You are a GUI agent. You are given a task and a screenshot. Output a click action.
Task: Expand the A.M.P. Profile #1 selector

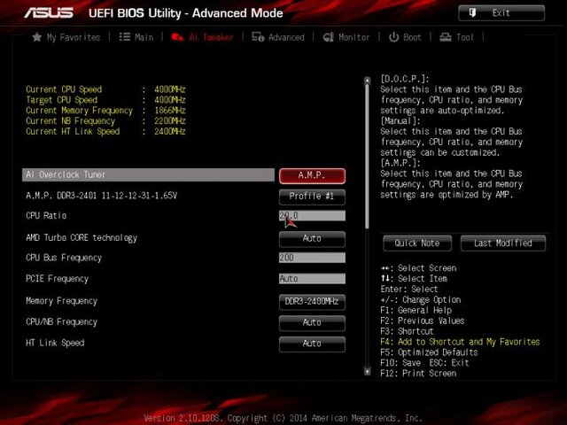click(312, 196)
